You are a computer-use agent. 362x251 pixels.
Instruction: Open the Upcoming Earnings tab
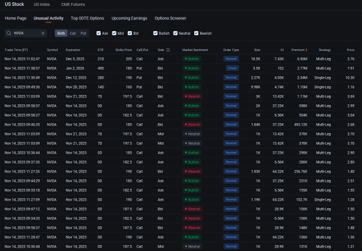pyautogui.click(x=129, y=18)
